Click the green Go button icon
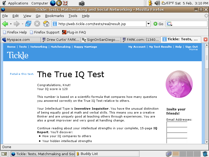The width and height of the screenshot is (209, 157). point(155,24)
